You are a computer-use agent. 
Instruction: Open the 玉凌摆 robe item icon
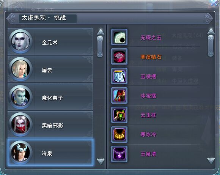point(119,76)
